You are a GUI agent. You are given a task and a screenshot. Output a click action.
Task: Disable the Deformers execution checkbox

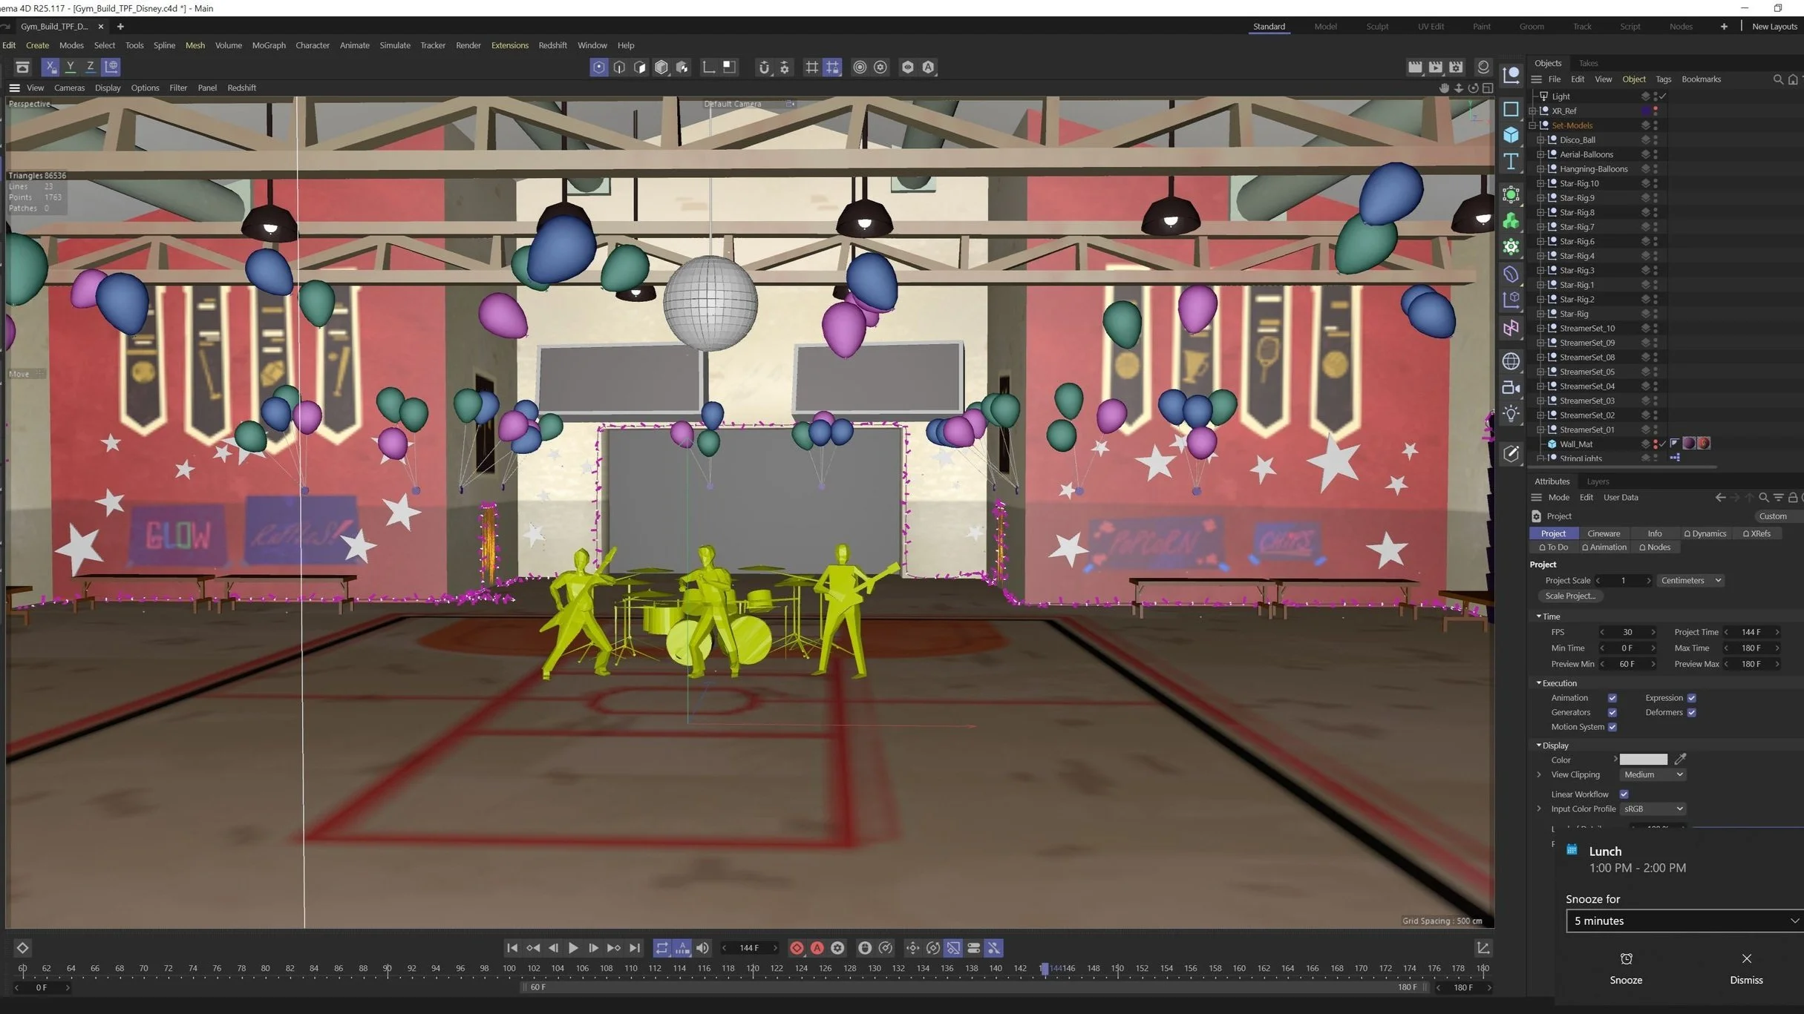[x=1691, y=713]
